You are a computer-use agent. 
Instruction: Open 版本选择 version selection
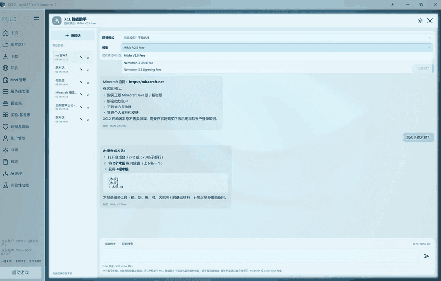tap(14, 44)
